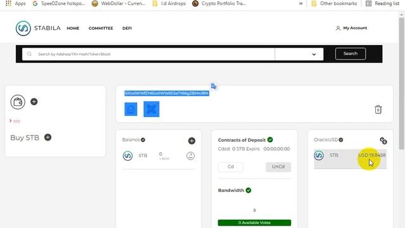Click the Cd button
The image size is (405, 228).
point(230,167)
